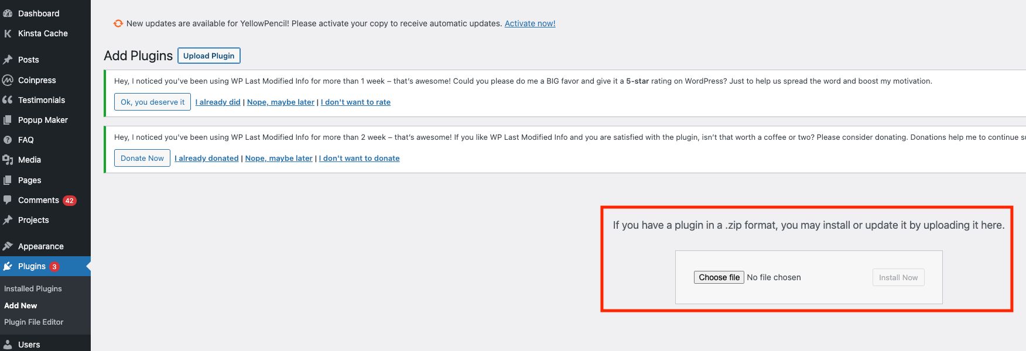Click the 'Ok, you deserve it' button
Screen dimensions: 1026x351
point(152,102)
